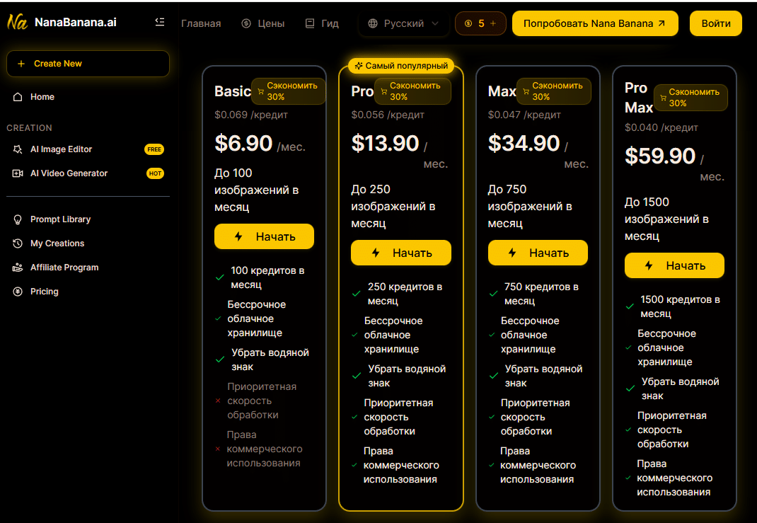Select Начать under Pro Max plan
The height and width of the screenshot is (523, 757).
pos(674,265)
